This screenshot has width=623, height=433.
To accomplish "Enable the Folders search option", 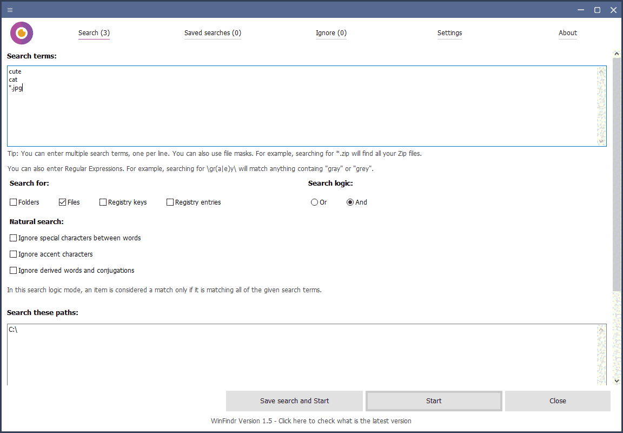I will coord(13,202).
